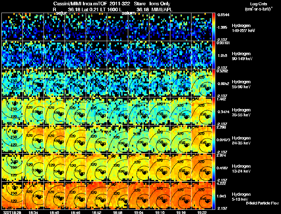Select the 19:10 time label
Screen dimensions: 281x214
160,212
